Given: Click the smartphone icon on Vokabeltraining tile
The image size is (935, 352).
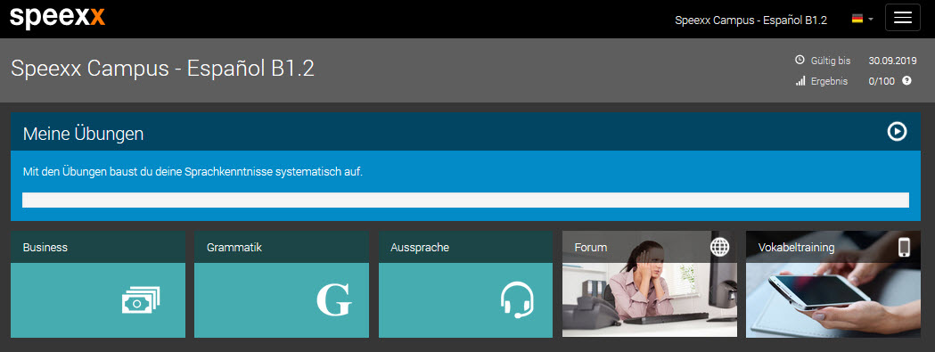Looking at the screenshot, I should (x=905, y=247).
